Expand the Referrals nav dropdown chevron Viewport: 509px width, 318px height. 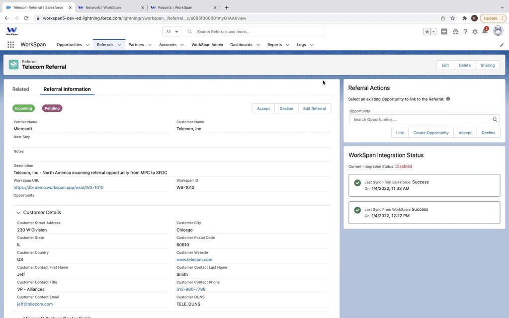[119, 45]
